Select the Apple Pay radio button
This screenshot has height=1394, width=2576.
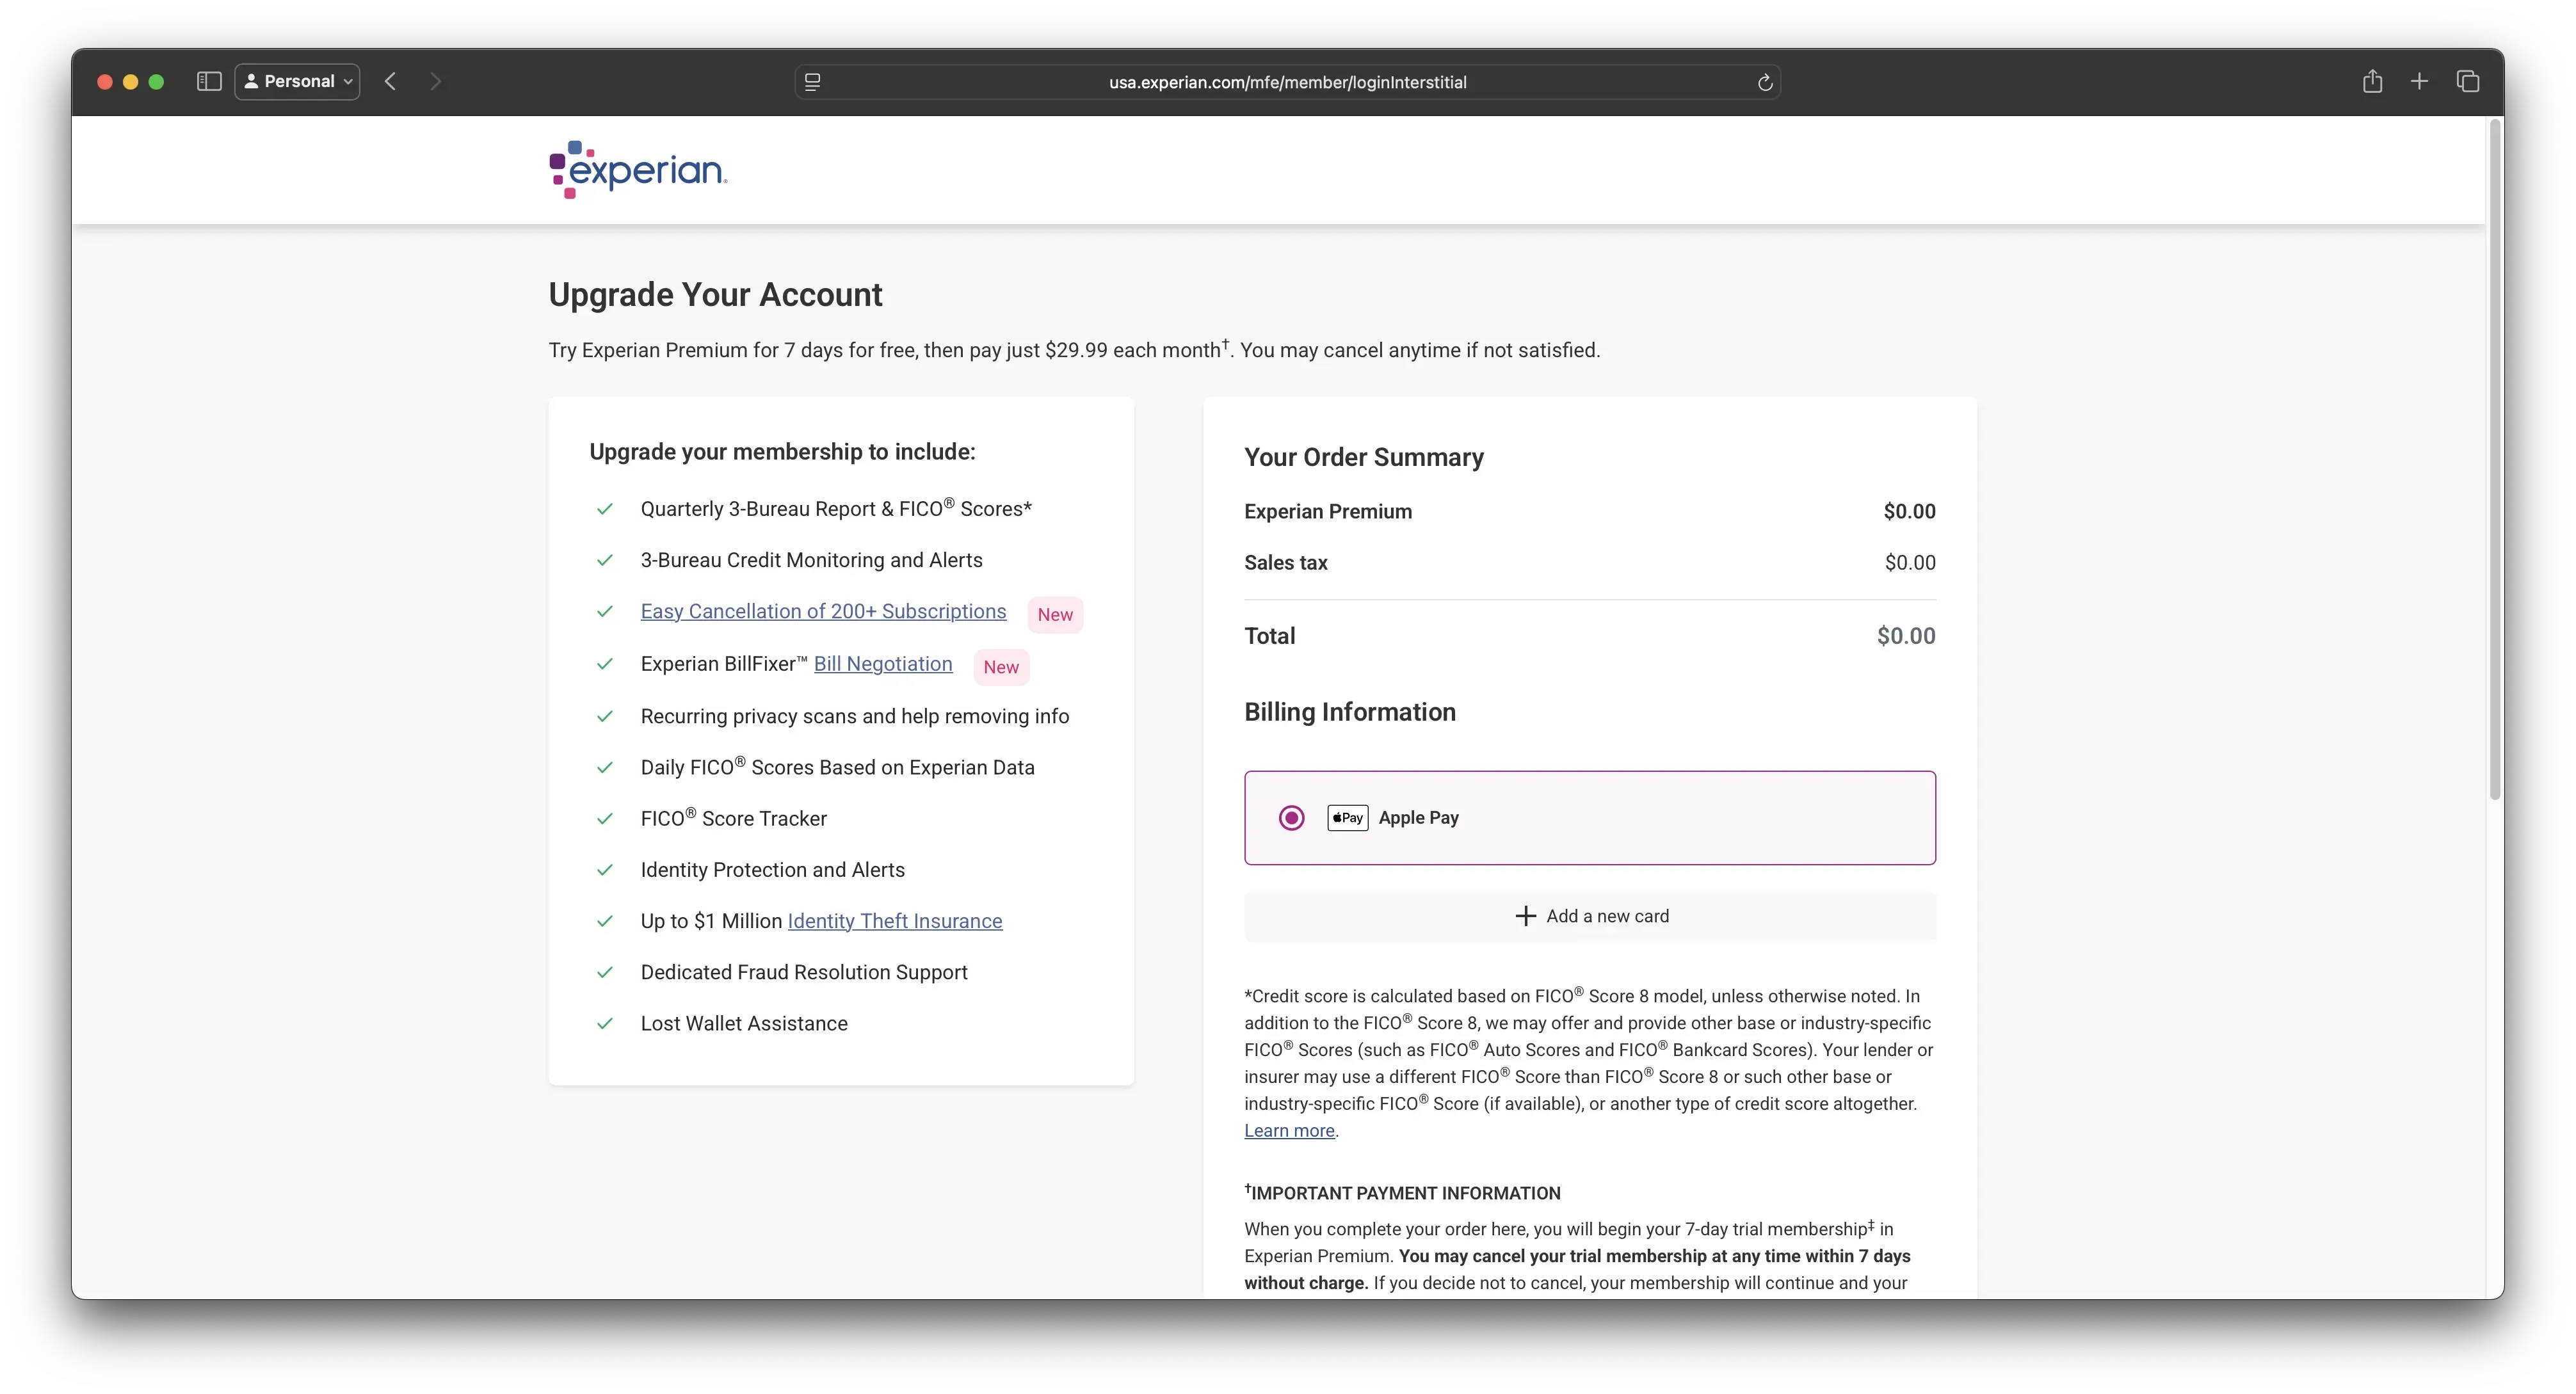1291,818
